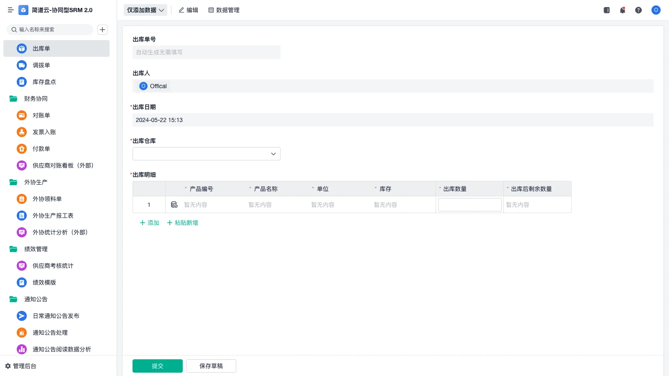This screenshot has width=669, height=376.
Task: Click the 通知公告阅读数据分析 chart icon
Action: point(22,349)
